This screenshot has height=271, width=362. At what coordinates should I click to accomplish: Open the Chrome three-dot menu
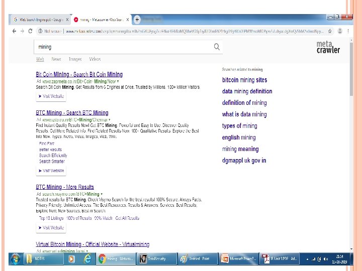tap(348, 31)
